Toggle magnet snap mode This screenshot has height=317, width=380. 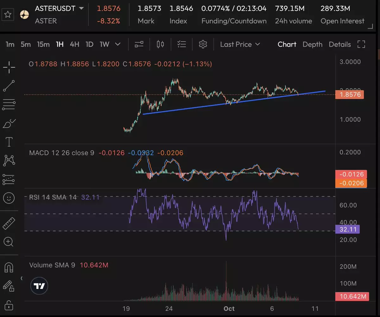click(9, 268)
